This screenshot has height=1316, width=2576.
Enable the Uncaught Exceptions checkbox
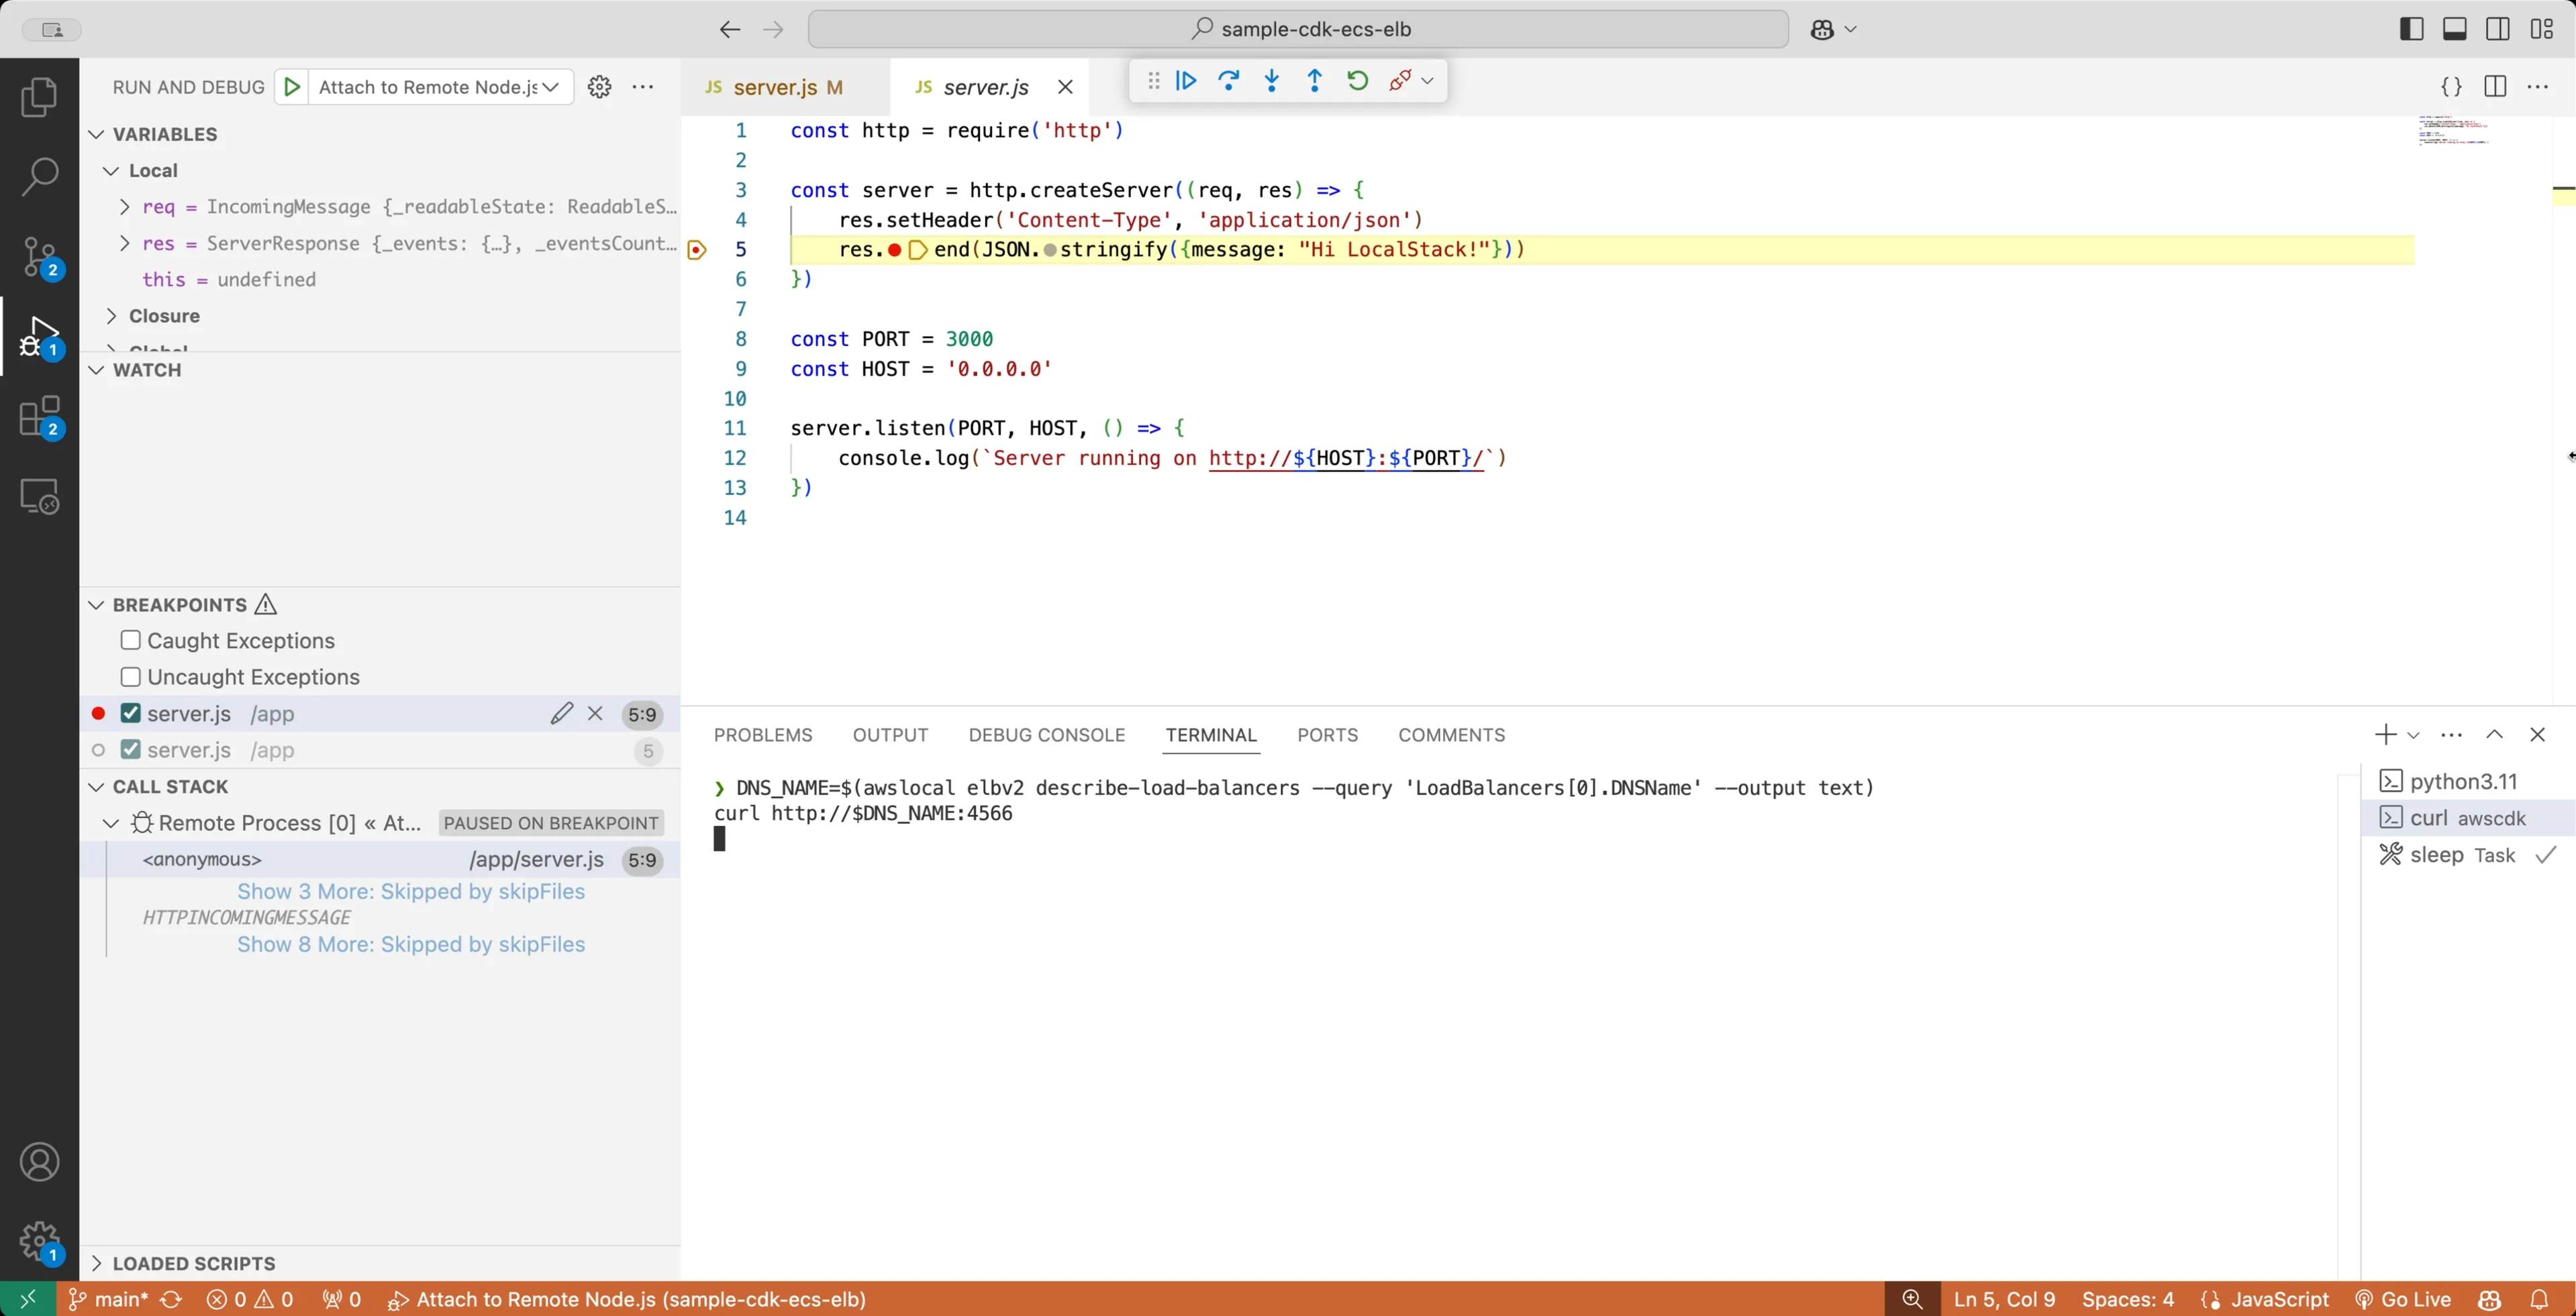[x=130, y=677]
